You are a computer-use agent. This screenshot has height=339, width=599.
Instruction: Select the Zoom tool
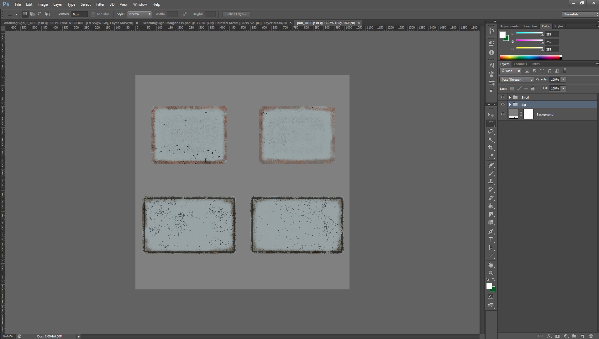[491, 273]
